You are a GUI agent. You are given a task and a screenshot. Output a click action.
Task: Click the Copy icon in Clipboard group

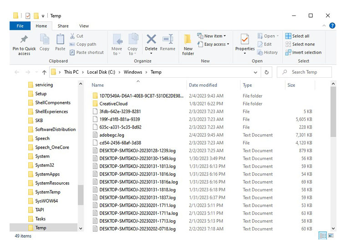[x=44, y=40]
